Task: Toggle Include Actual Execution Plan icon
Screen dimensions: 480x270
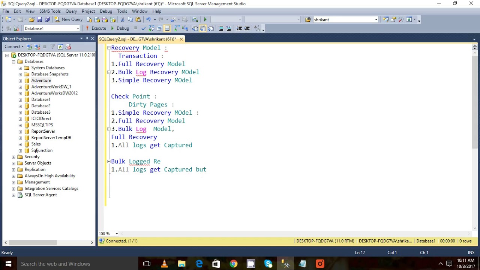Action: pyautogui.click(x=177, y=28)
